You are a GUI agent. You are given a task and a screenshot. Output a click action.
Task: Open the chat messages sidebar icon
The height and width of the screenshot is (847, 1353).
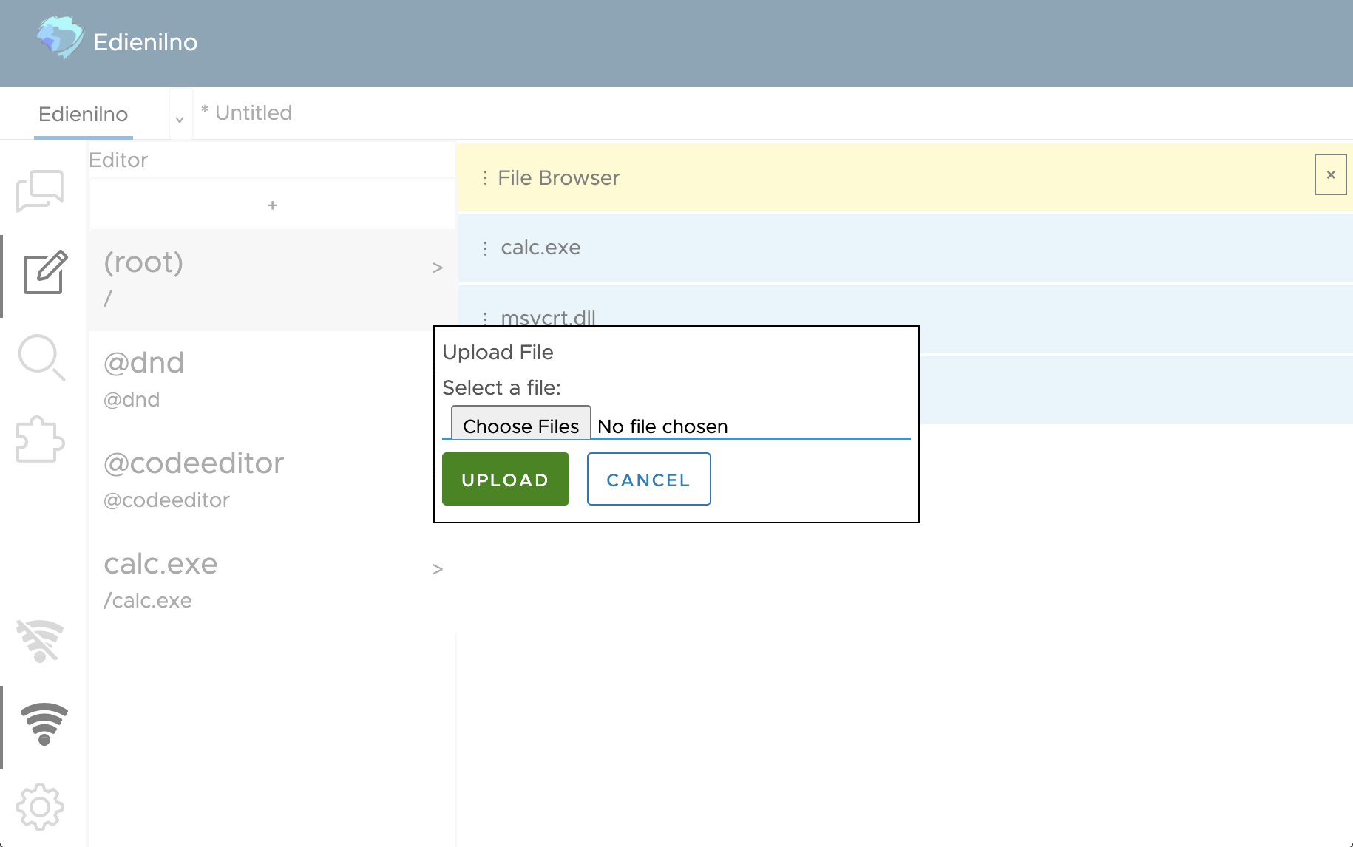[x=41, y=191]
